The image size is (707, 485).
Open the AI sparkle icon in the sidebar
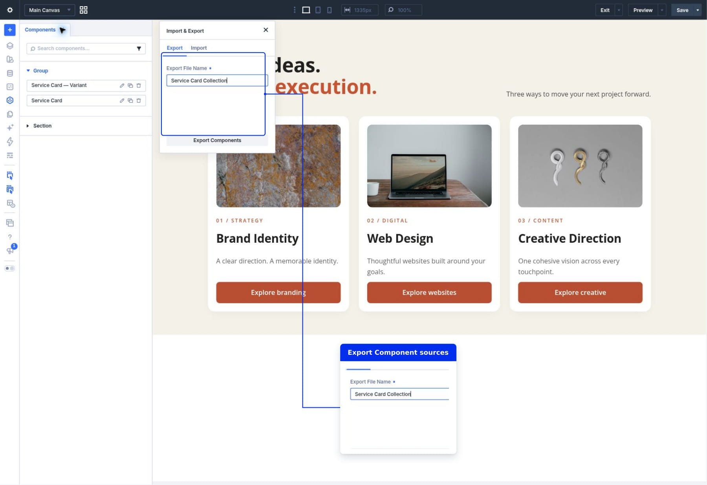[x=10, y=127]
